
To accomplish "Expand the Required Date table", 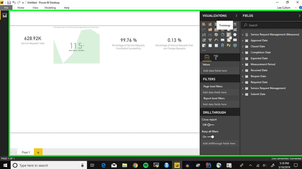I will point(243,82).
